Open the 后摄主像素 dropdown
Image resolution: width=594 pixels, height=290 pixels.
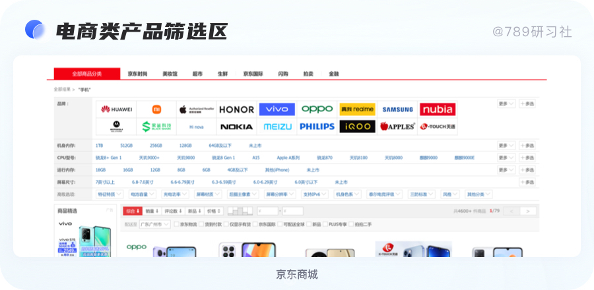click(x=243, y=194)
